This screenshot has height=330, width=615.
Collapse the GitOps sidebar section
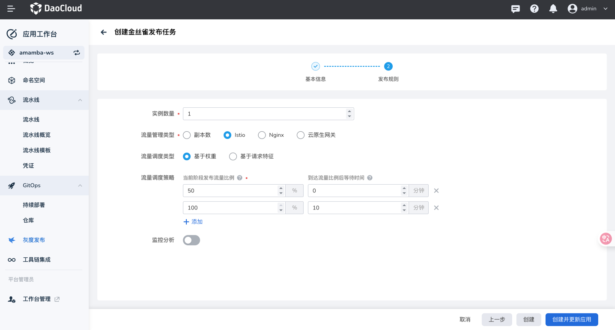pyautogui.click(x=80, y=186)
